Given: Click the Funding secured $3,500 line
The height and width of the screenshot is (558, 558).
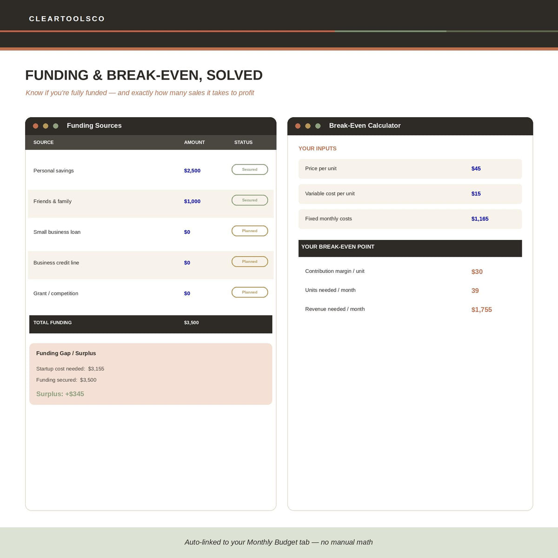Looking at the screenshot, I should pos(66,380).
